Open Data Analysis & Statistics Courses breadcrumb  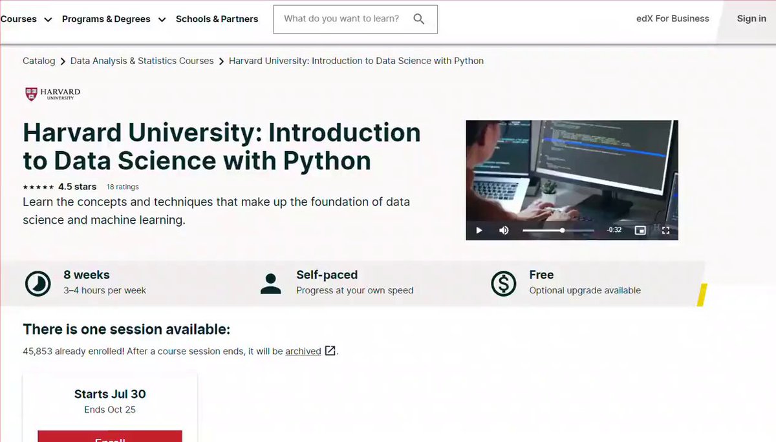click(x=142, y=61)
